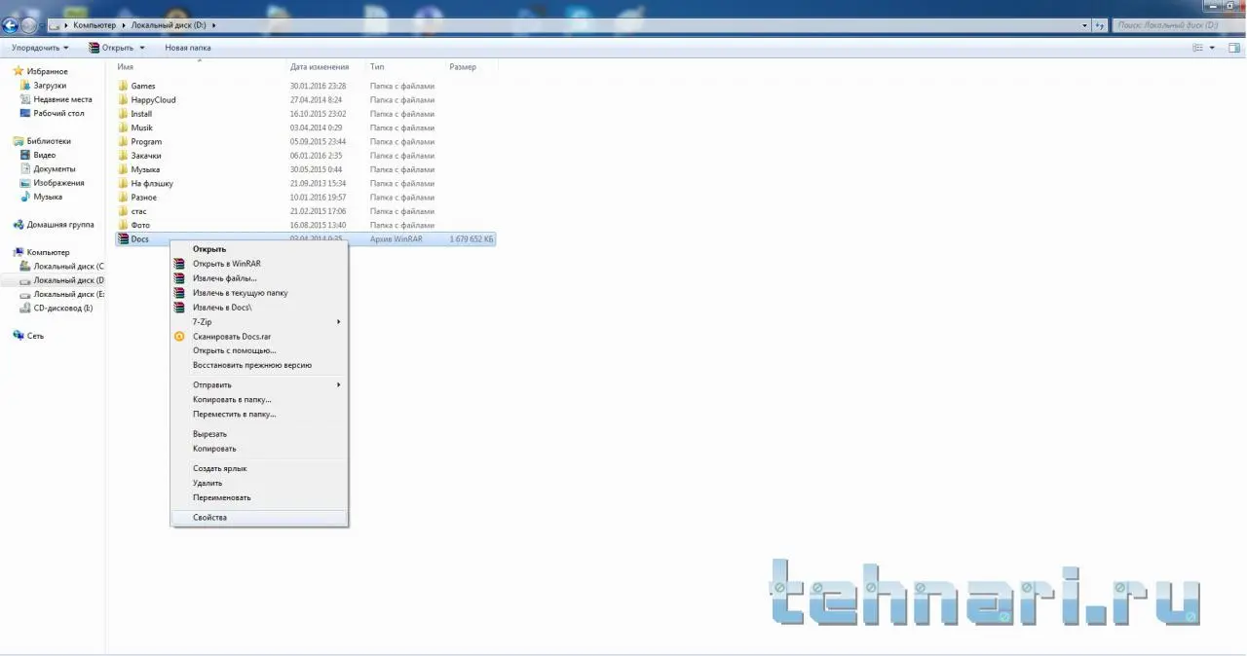Choose Удалить in the context menu
Screen dimensions: 1247x656
click(x=259, y=483)
